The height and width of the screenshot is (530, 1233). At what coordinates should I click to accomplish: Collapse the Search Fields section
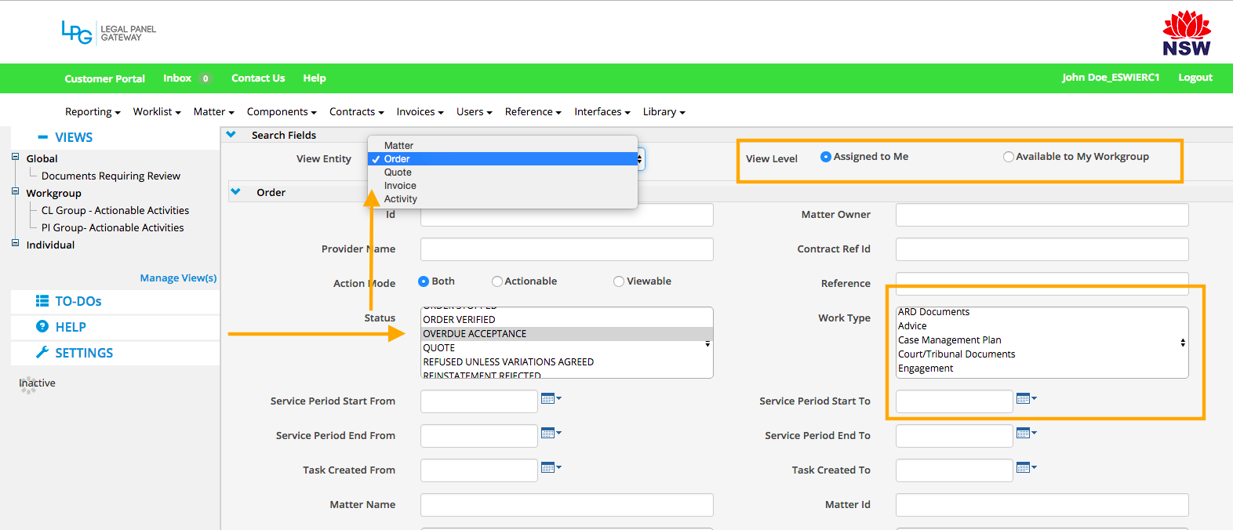point(231,135)
